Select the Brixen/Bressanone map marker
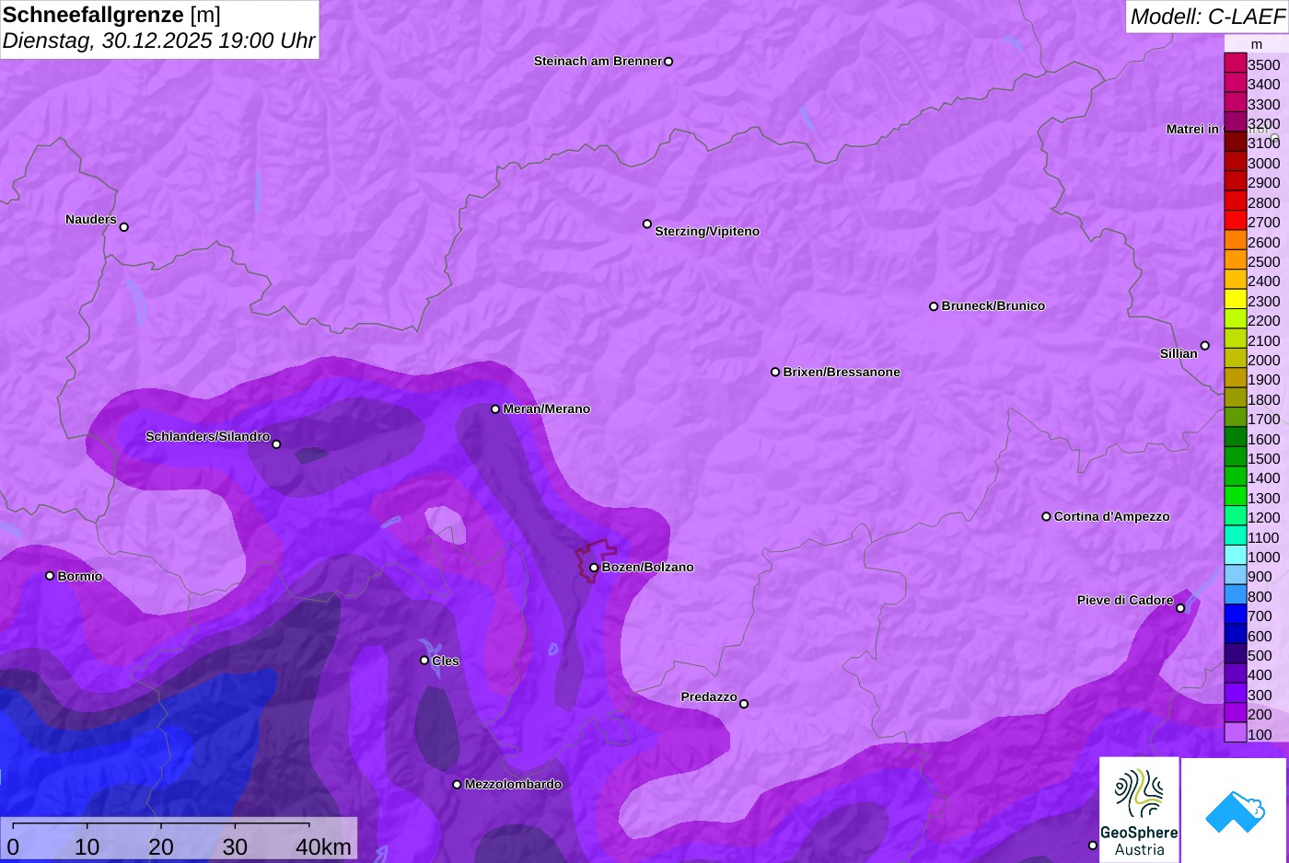Screen dimensions: 1289x863 coord(775,373)
